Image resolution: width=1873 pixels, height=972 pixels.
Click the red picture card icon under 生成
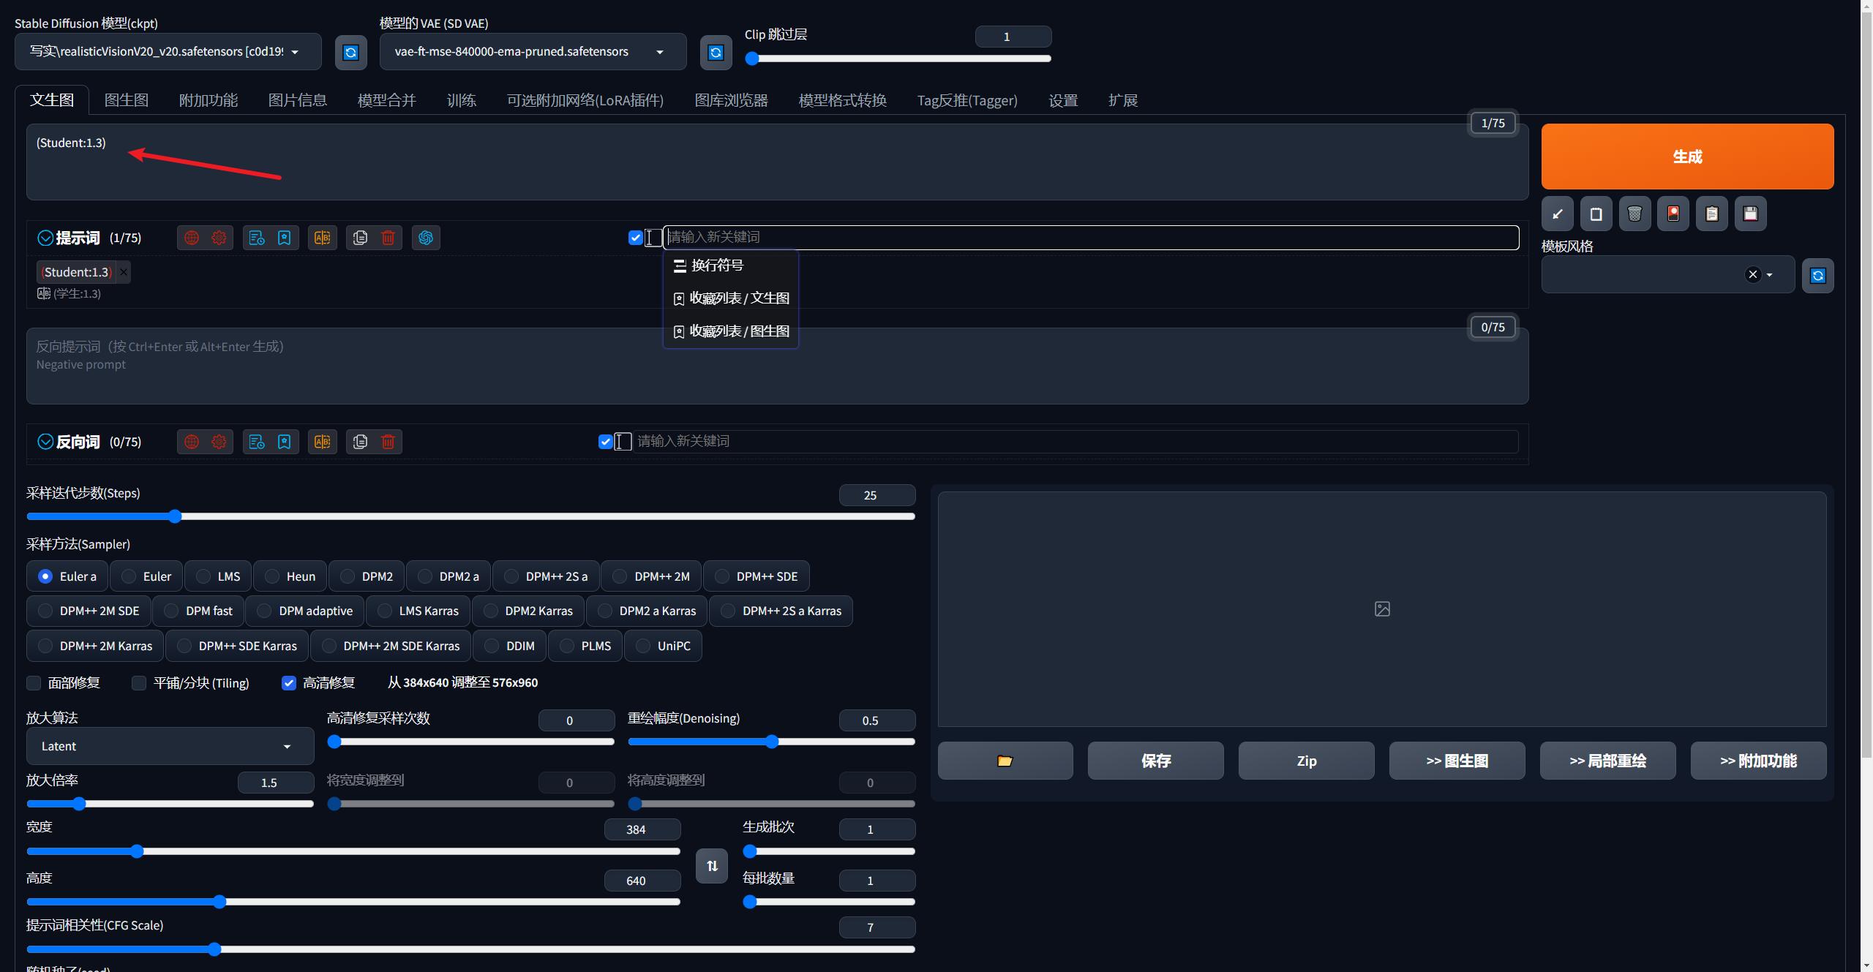1673,214
